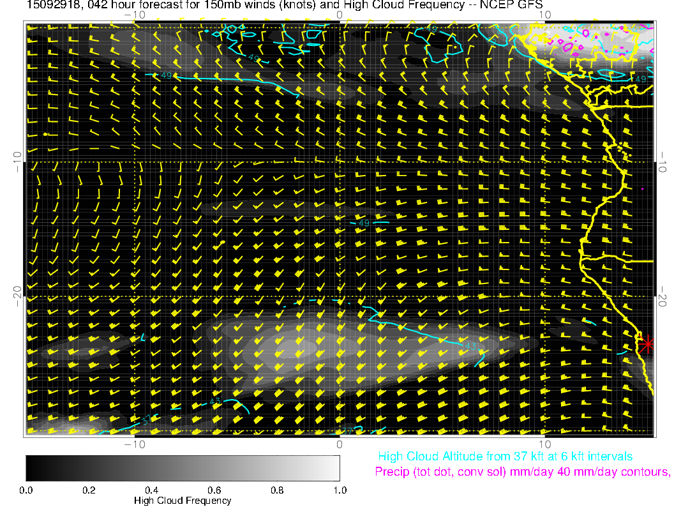Viewport: 674px width, 521px height.
Task: Click the cyan 37 contour label at the bottom edge
Action: click(x=348, y=430)
